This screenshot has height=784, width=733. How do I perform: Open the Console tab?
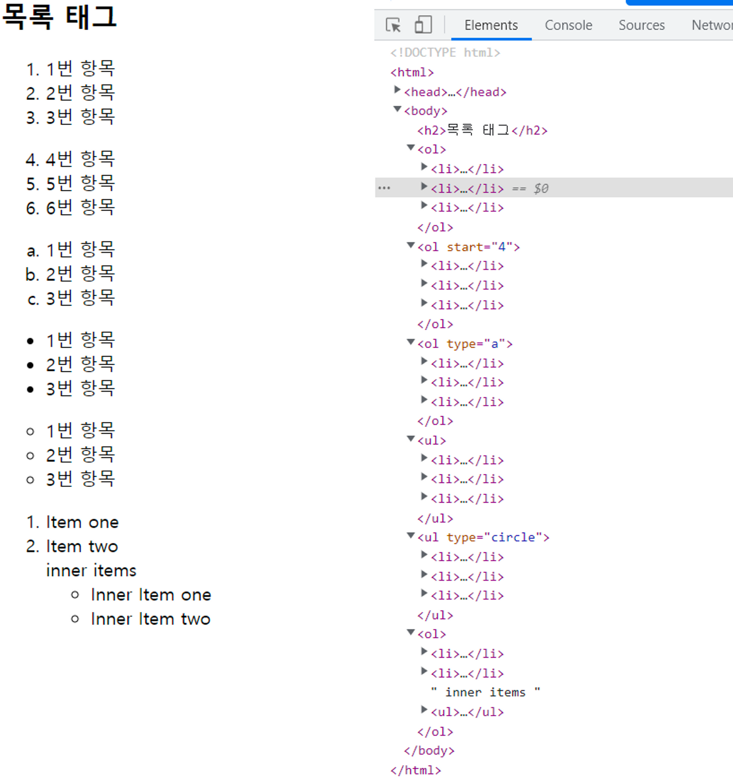pyautogui.click(x=568, y=25)
